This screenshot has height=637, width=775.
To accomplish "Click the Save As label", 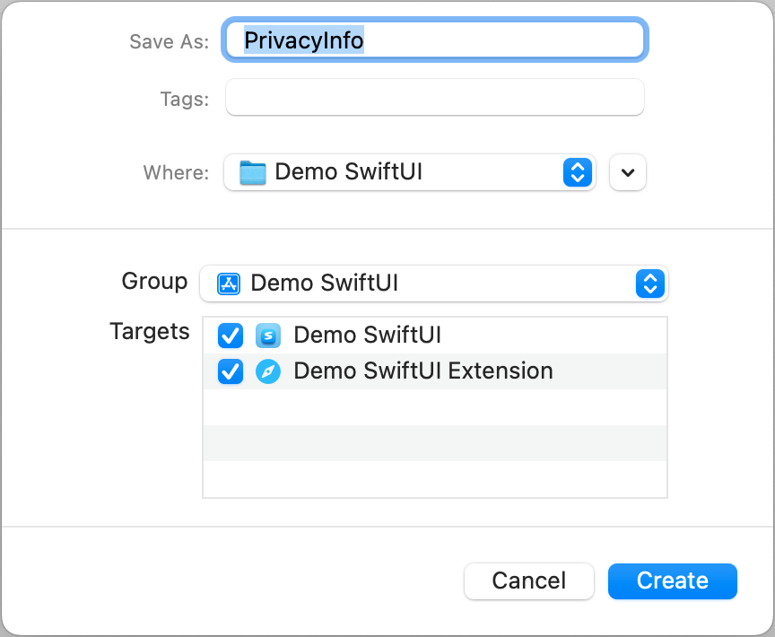I will point(169,41).
